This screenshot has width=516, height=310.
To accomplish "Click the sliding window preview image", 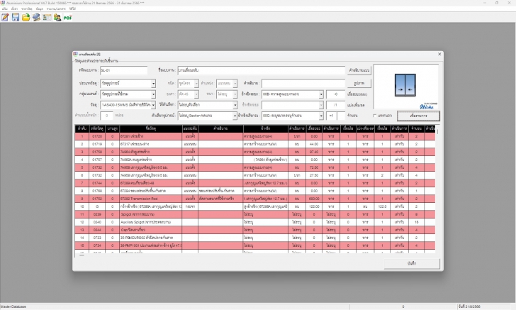I will pos(405,85).
